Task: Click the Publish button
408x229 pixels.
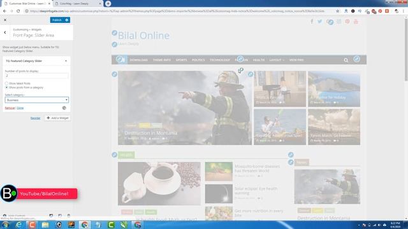Action: pyautogui.click(x=57, y=20)
